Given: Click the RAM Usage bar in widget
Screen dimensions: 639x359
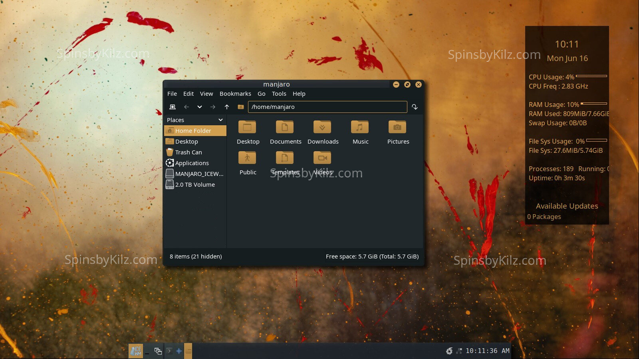Looking at the screenshot, I should 594,104.
